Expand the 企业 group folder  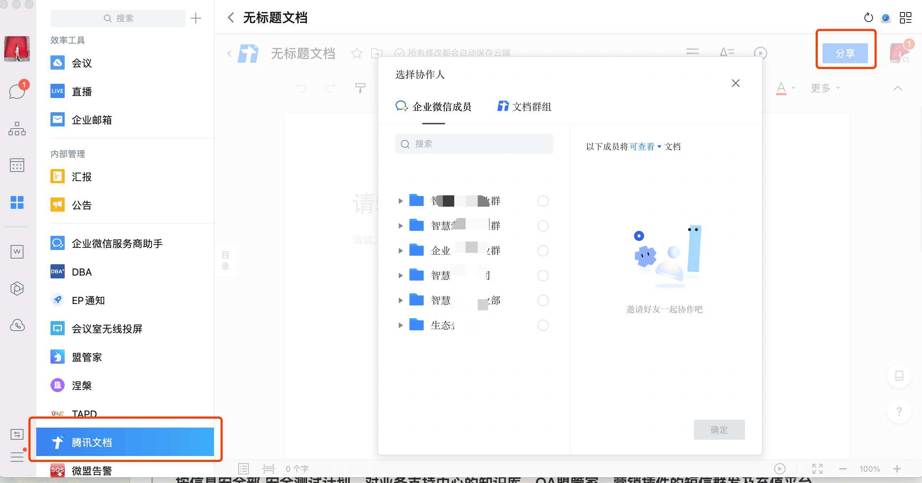[400, 250]
